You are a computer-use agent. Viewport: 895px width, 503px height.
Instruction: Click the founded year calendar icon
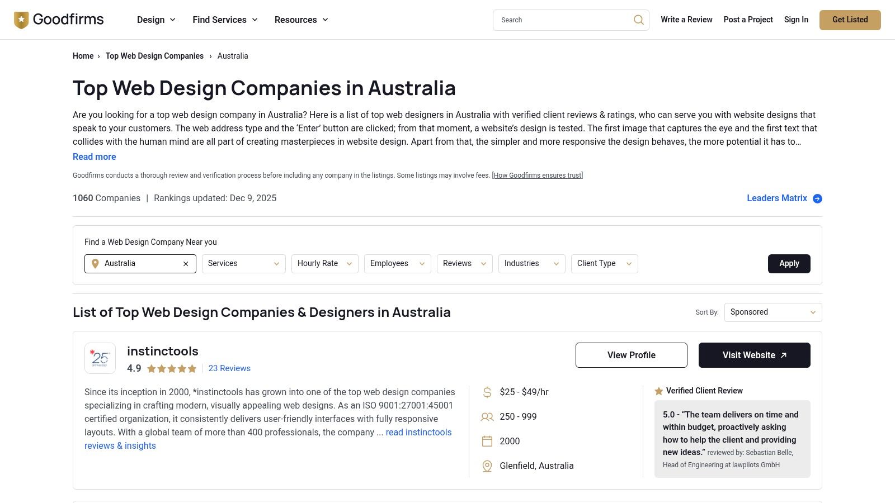487,442
